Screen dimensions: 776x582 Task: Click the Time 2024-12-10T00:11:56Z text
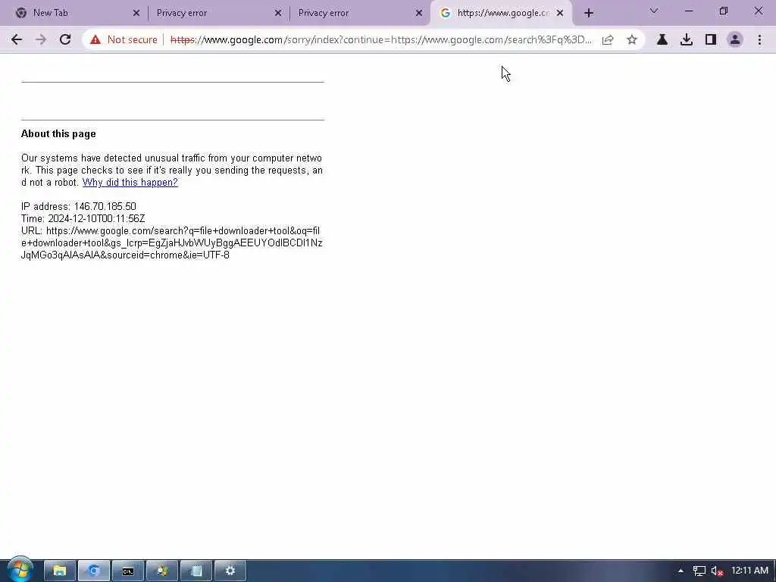[x=83, y=218]
